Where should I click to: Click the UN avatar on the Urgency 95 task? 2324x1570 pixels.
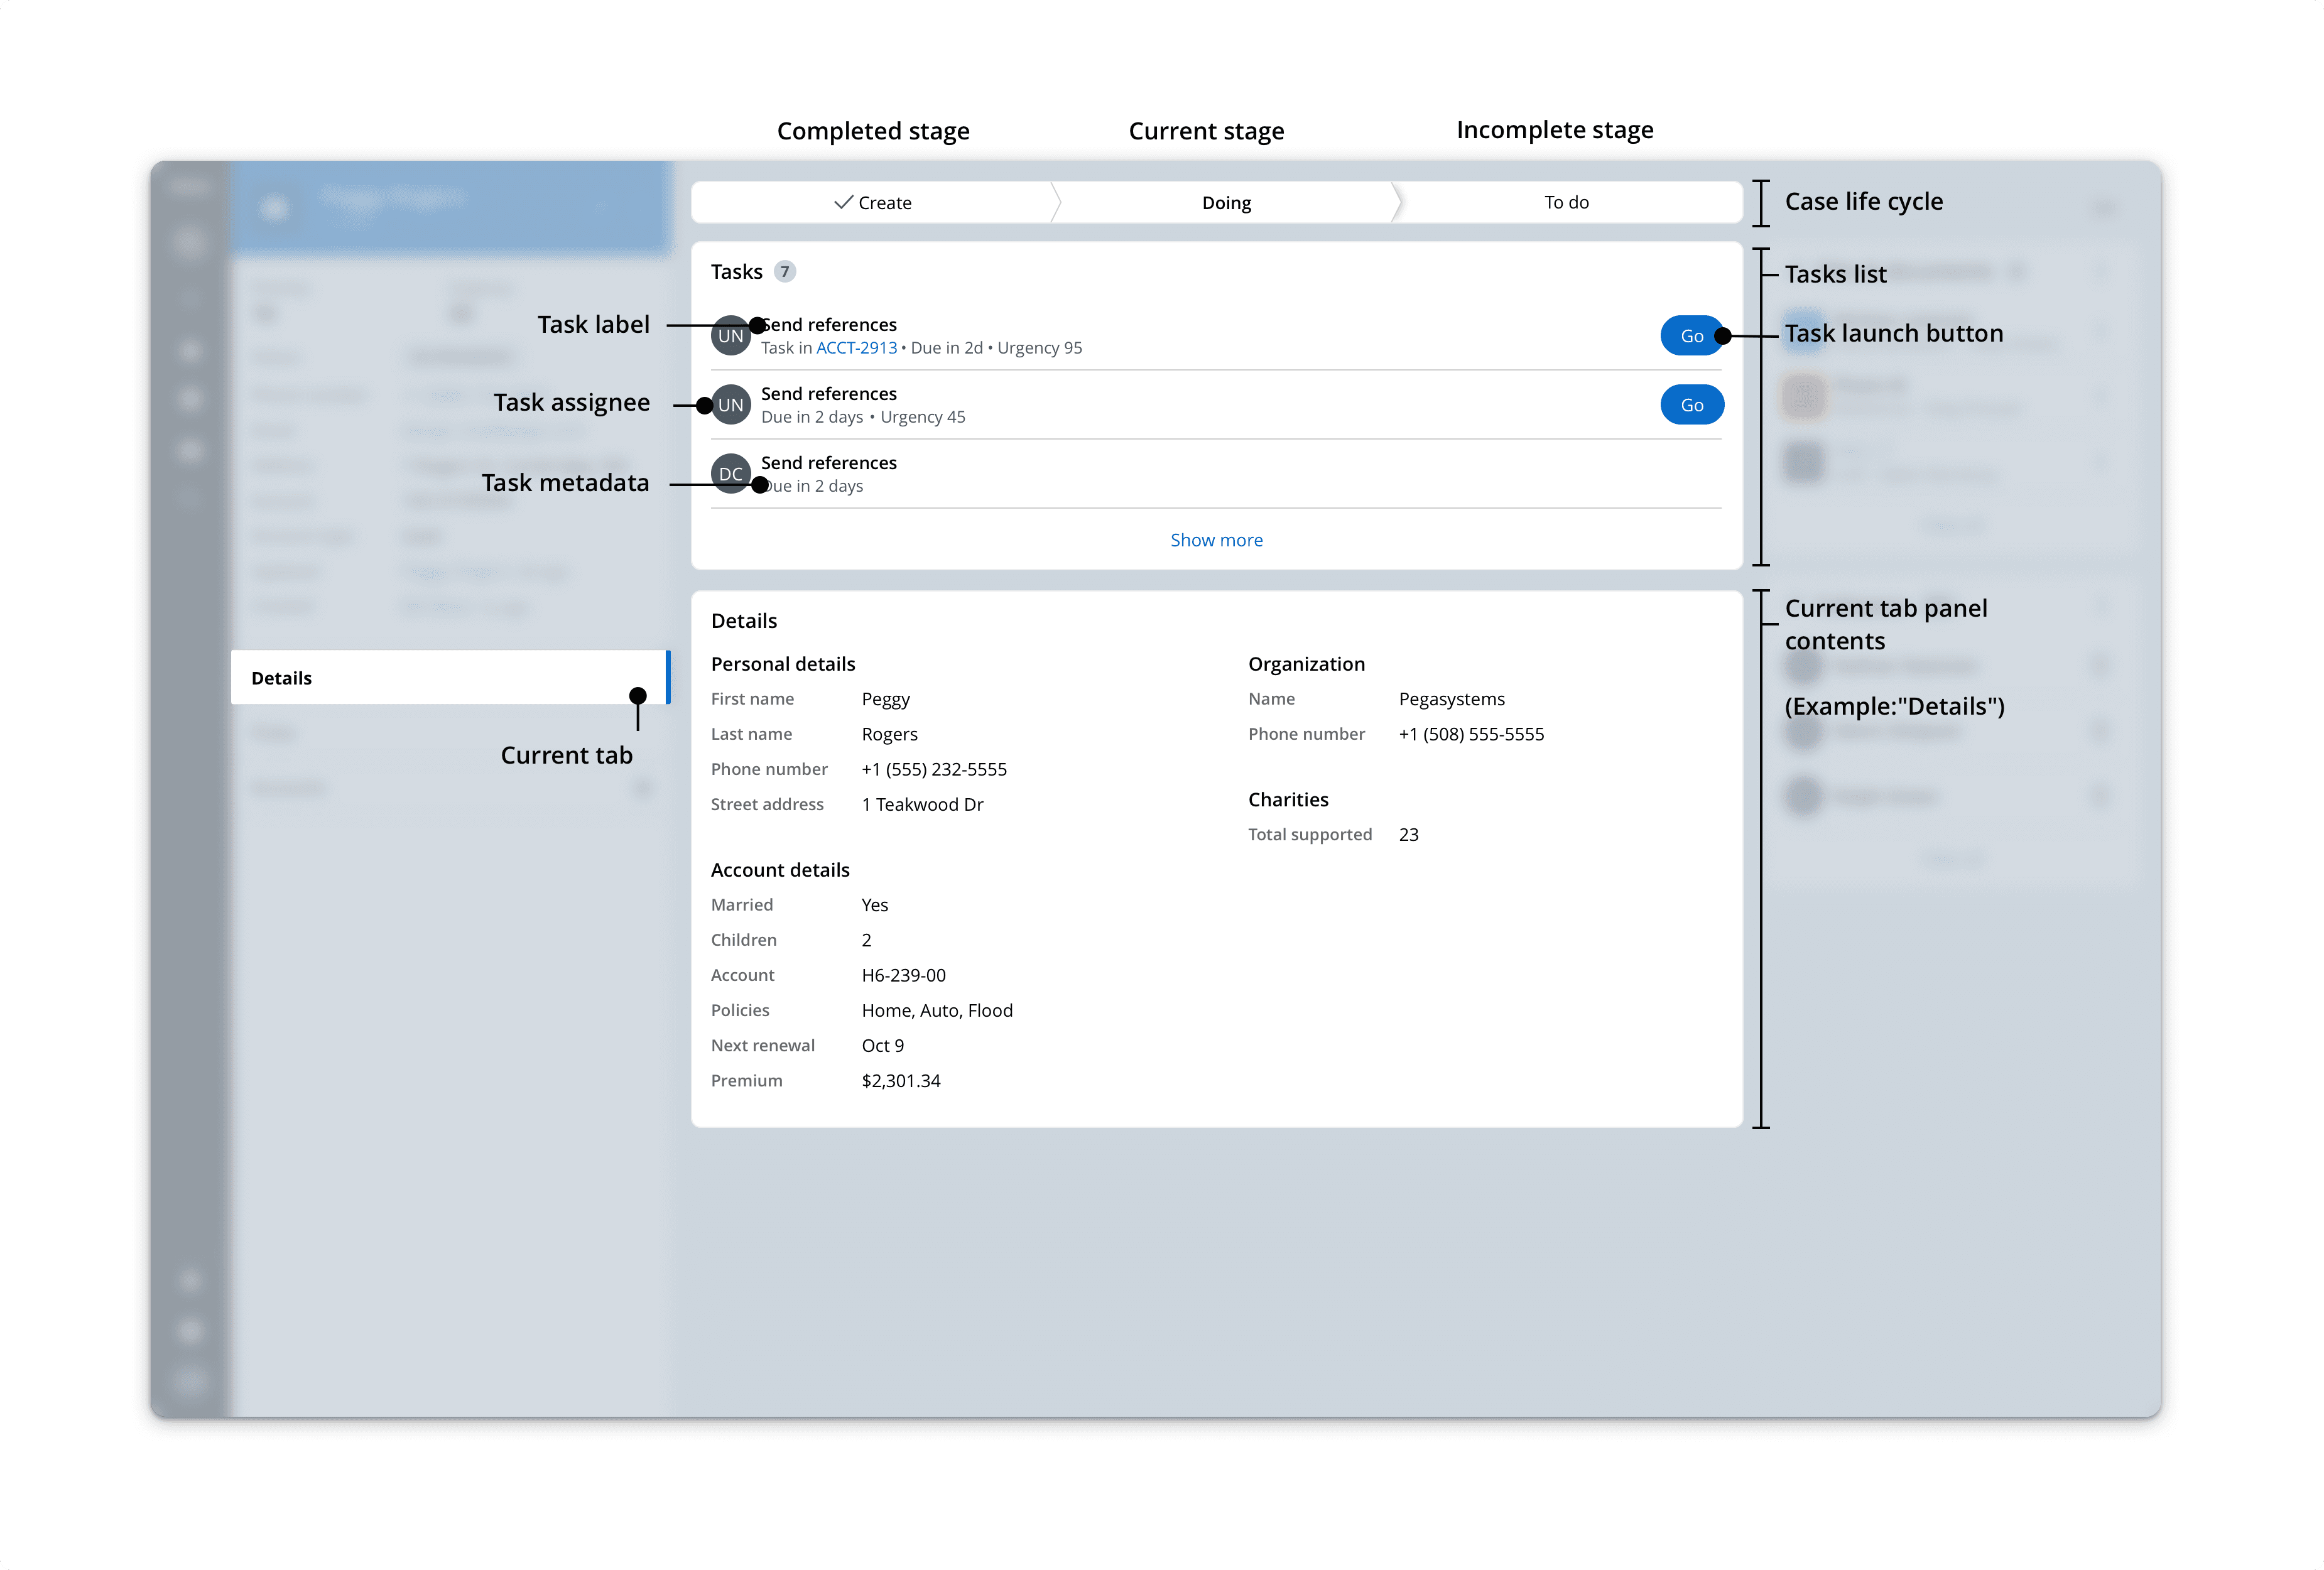tap(731, 336)
